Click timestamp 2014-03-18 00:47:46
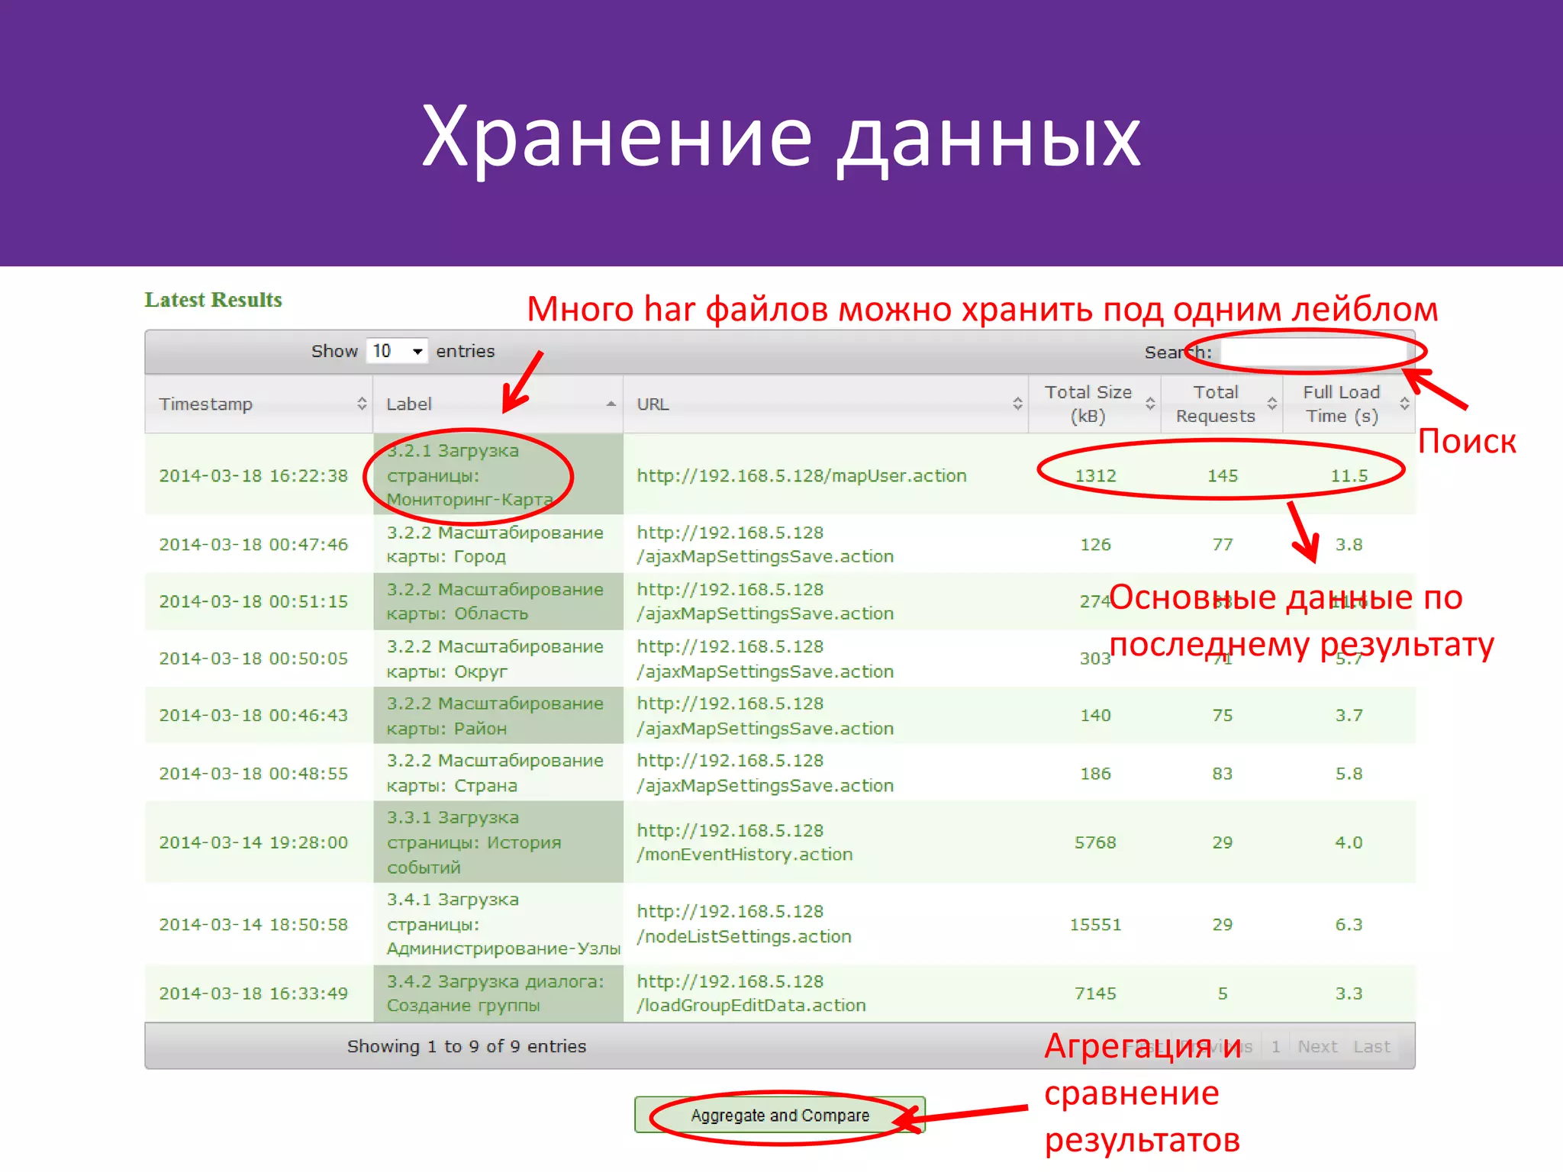 click(x=253, y=544)
